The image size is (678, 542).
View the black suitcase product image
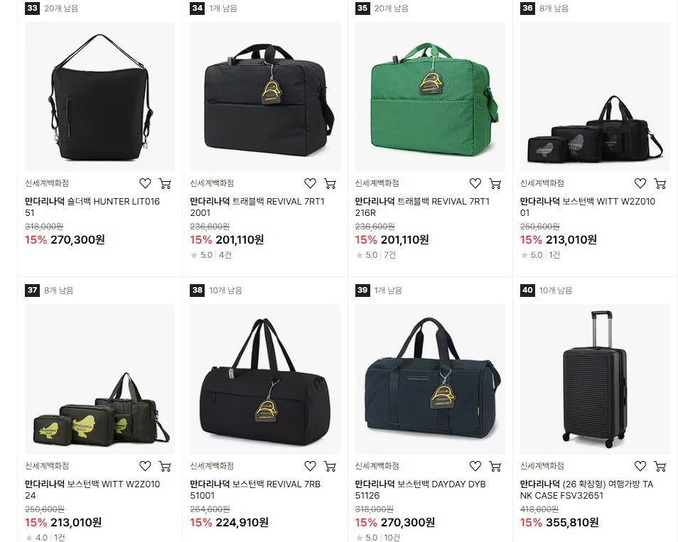(x=595, y=379)
